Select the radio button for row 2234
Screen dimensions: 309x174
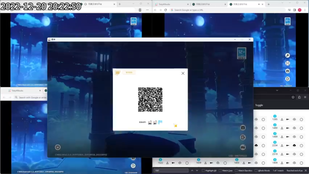[x=301, y=146]
